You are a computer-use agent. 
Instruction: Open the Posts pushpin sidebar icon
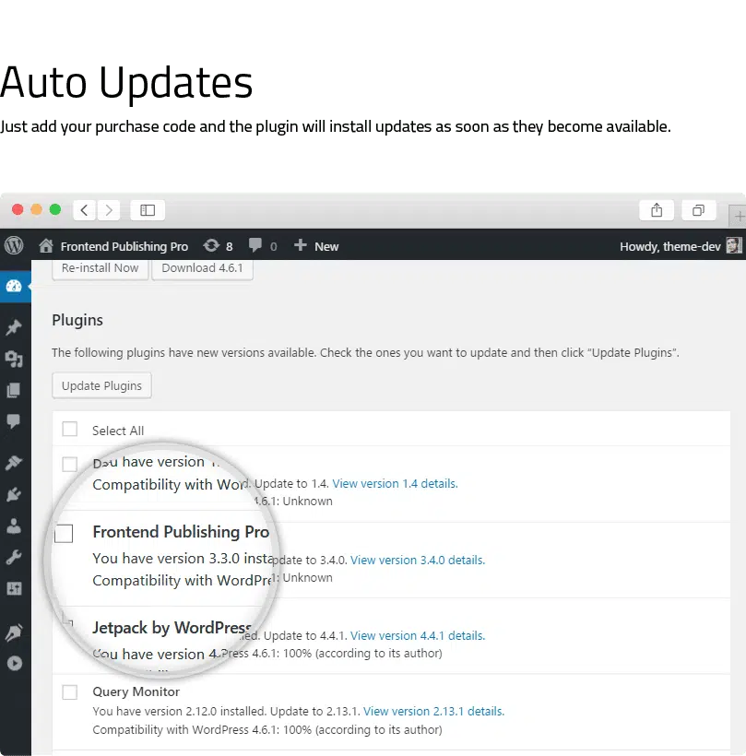coord(14,327)
